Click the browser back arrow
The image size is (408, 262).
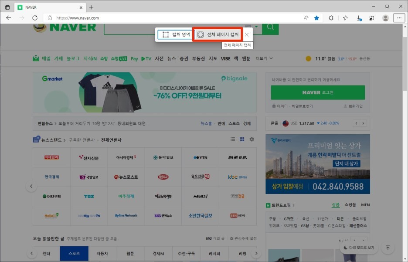(x=9, y=18)
